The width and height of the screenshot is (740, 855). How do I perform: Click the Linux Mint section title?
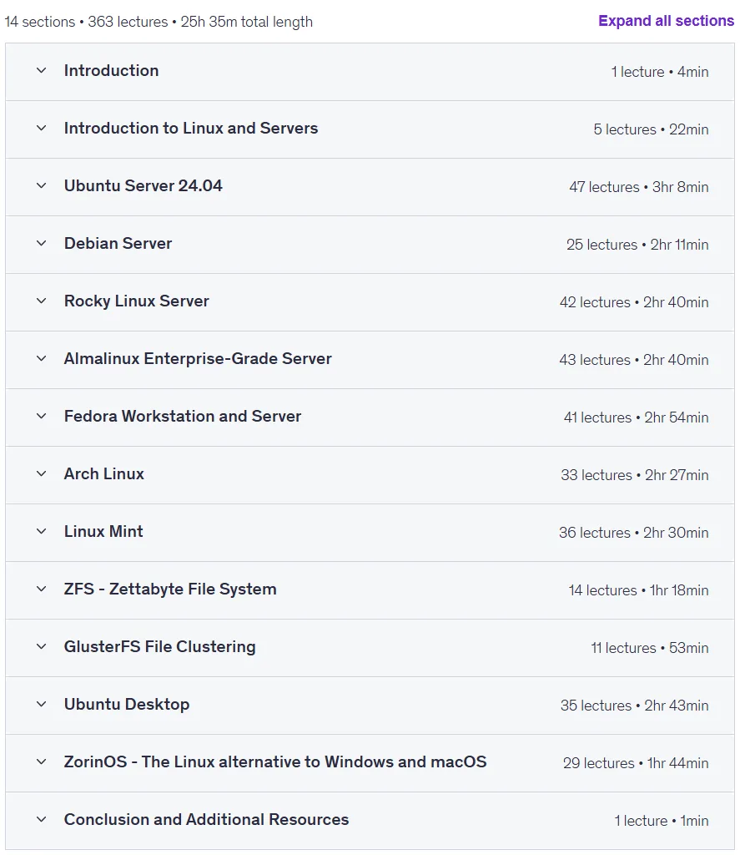(x=103, y=531)
